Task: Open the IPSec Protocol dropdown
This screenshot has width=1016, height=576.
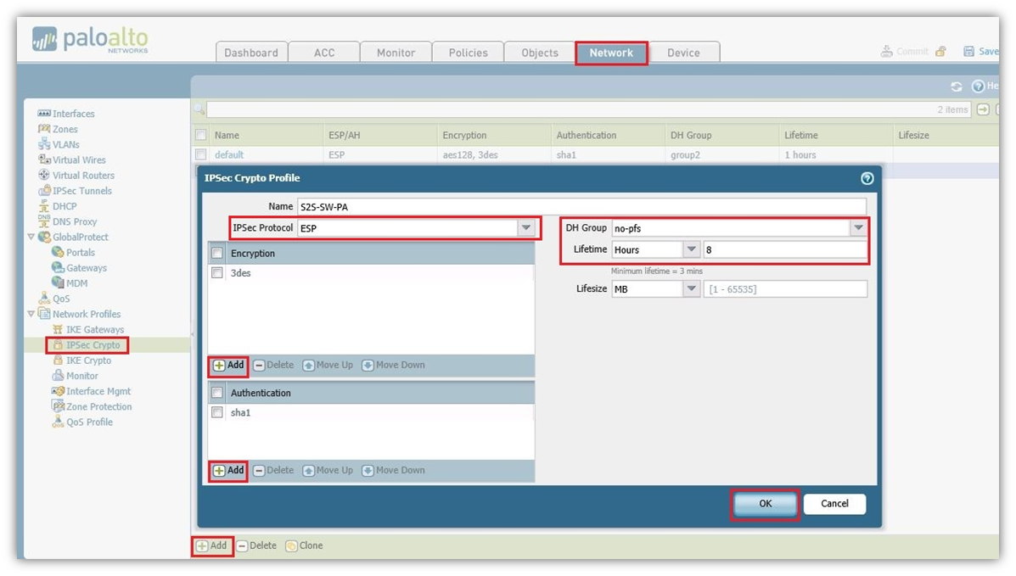Action: 526,228
